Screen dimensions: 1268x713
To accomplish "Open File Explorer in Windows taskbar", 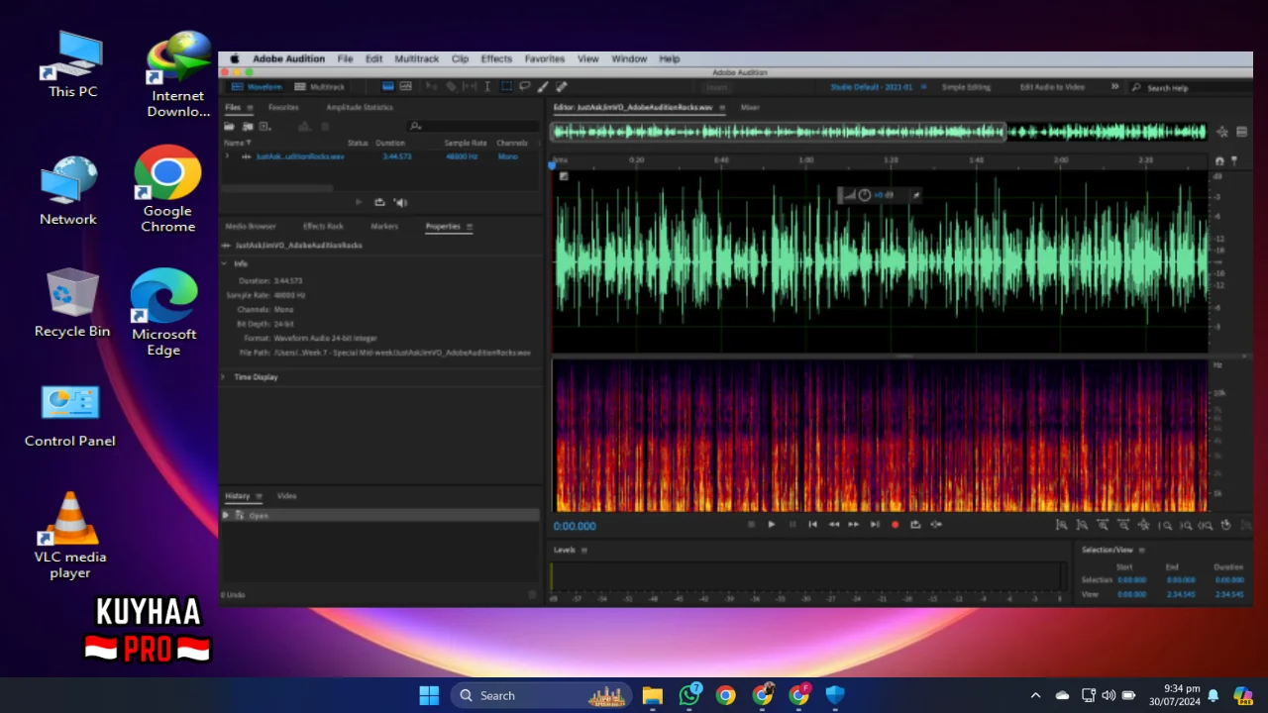I will coord(652,695).
